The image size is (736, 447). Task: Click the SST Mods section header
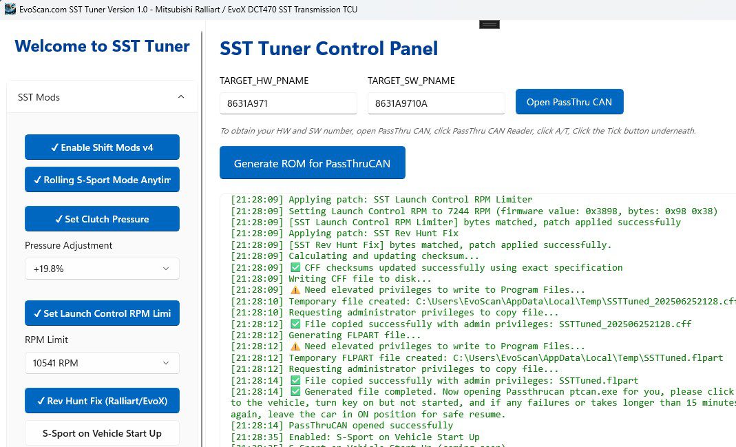(103, 96)
